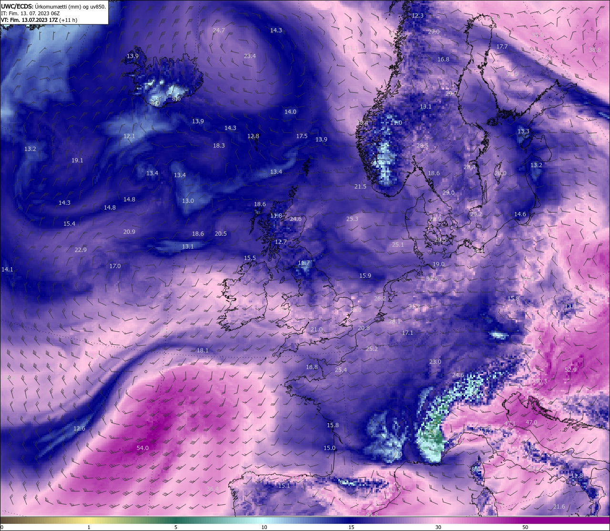
Task: Click the 21.5 value off southern Norway
Action: (360, 187)
